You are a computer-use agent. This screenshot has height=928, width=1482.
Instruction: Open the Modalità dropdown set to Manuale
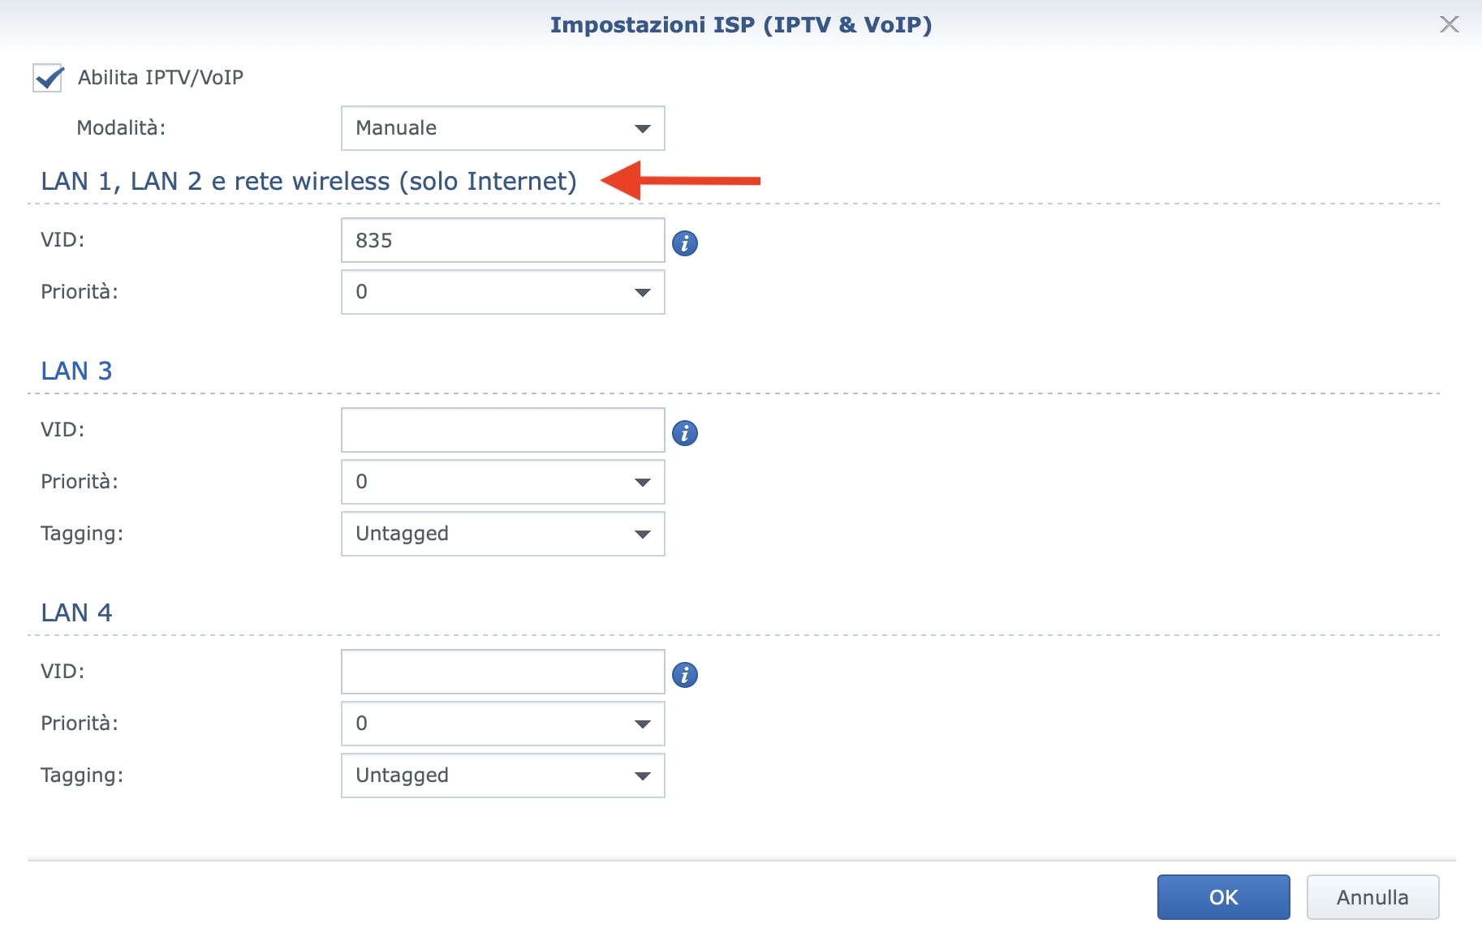click(502, 128)
